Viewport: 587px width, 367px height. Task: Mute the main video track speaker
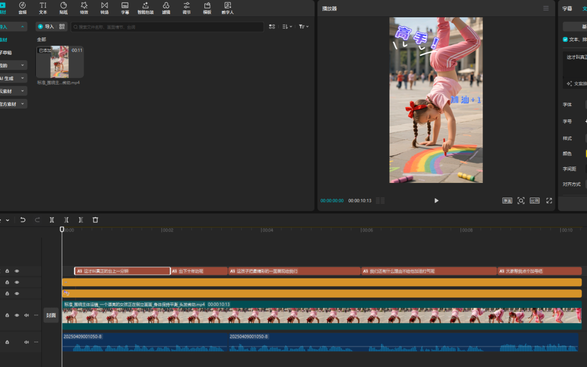[26, 315]
